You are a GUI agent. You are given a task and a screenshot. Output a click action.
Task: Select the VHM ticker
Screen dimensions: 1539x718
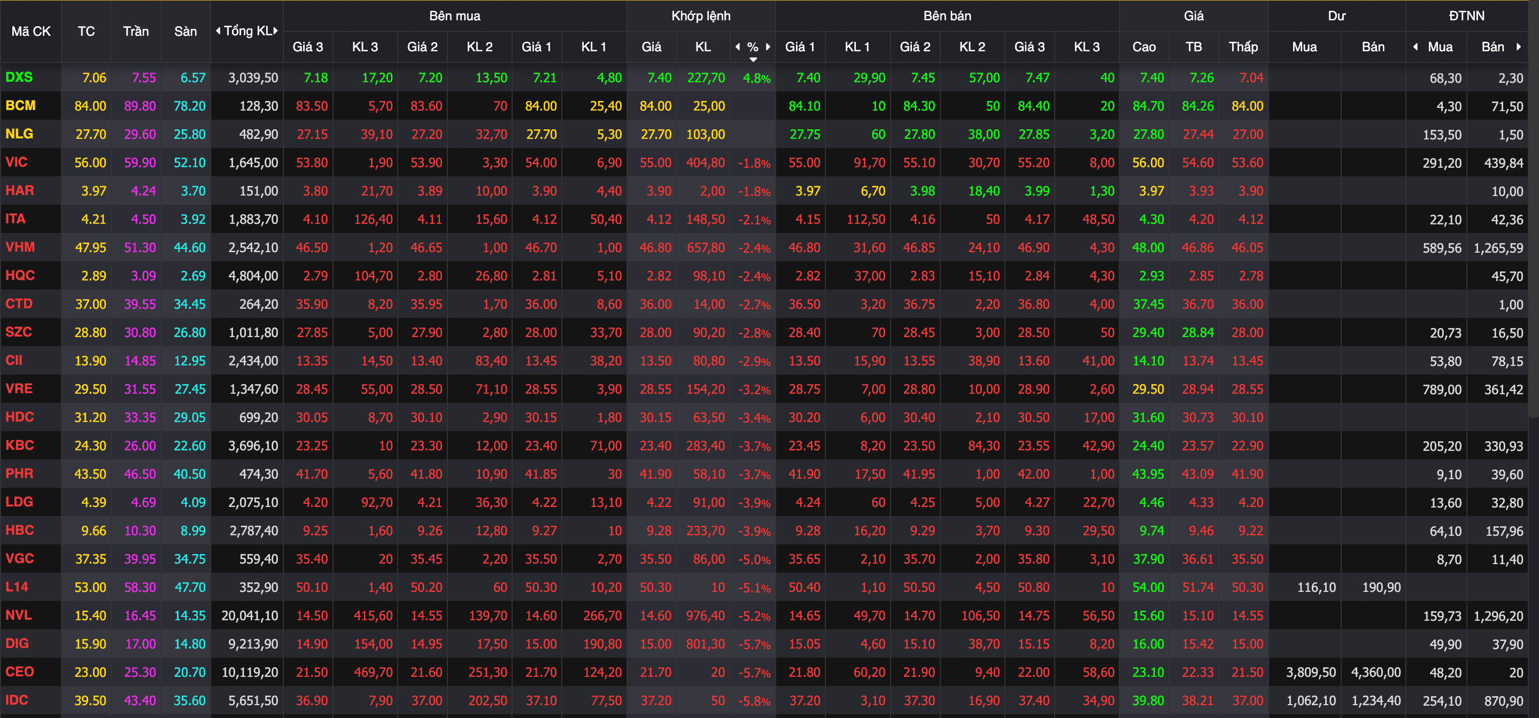click(x=20, y=246)
